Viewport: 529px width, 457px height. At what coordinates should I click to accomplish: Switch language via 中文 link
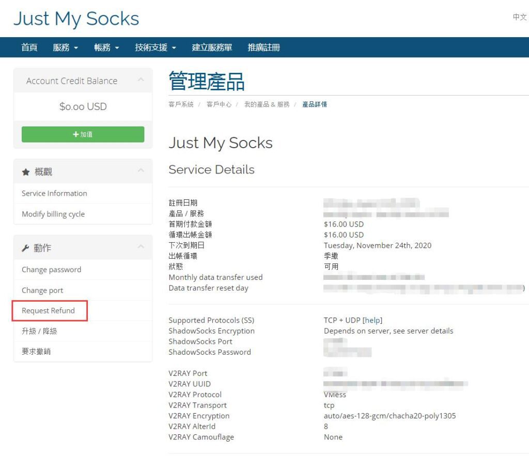520,17
